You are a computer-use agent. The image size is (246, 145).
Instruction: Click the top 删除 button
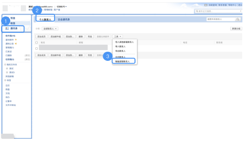click(x=81, y=36)
